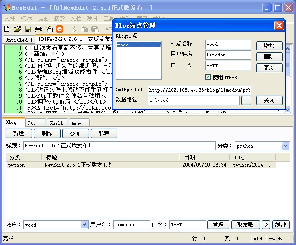
Task: Close the Blog站点管理 dialog with X
Action: point(279,26)
